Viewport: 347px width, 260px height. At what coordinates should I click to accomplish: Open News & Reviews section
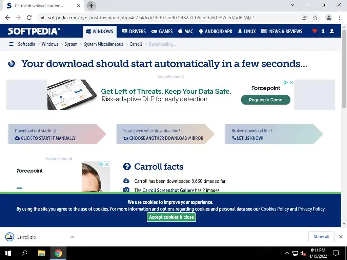point(282,31)
